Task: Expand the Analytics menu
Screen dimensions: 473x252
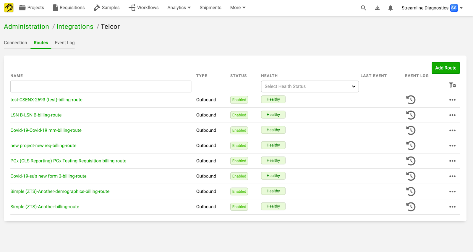Action: pyautogui.click(x=179, y=8)
